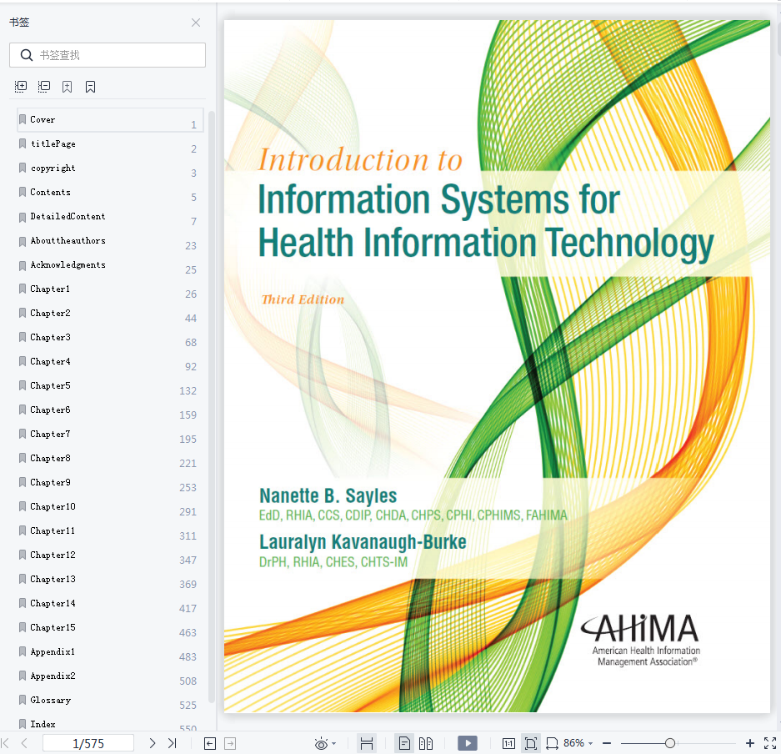The height and width of the screenshot is (754, 781).
Task: Set actual size 1:1 zoom
Action: pyautogui.click(x=508, y=743)
